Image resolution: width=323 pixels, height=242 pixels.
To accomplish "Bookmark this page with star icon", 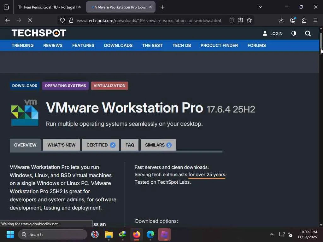I will (249, 20).
